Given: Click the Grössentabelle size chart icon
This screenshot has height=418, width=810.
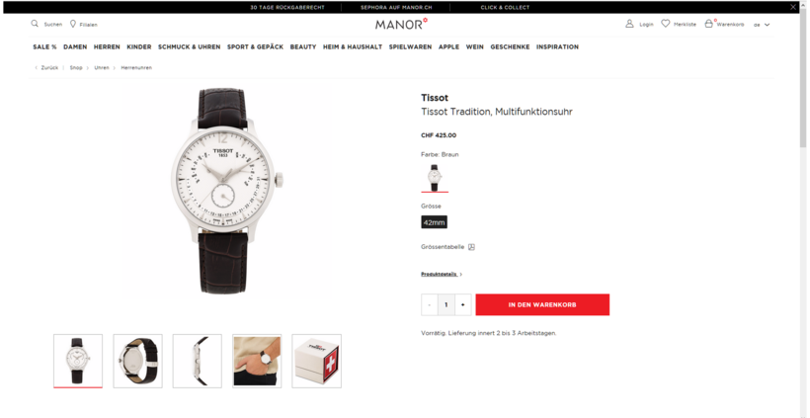Looking at the screenshot, I should click(x=471, y=247).
